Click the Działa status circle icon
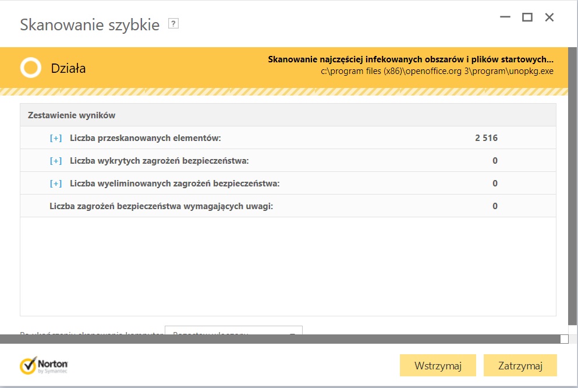Image resolution: width=578 pixels, height=388 pixels. coord(30,68)
